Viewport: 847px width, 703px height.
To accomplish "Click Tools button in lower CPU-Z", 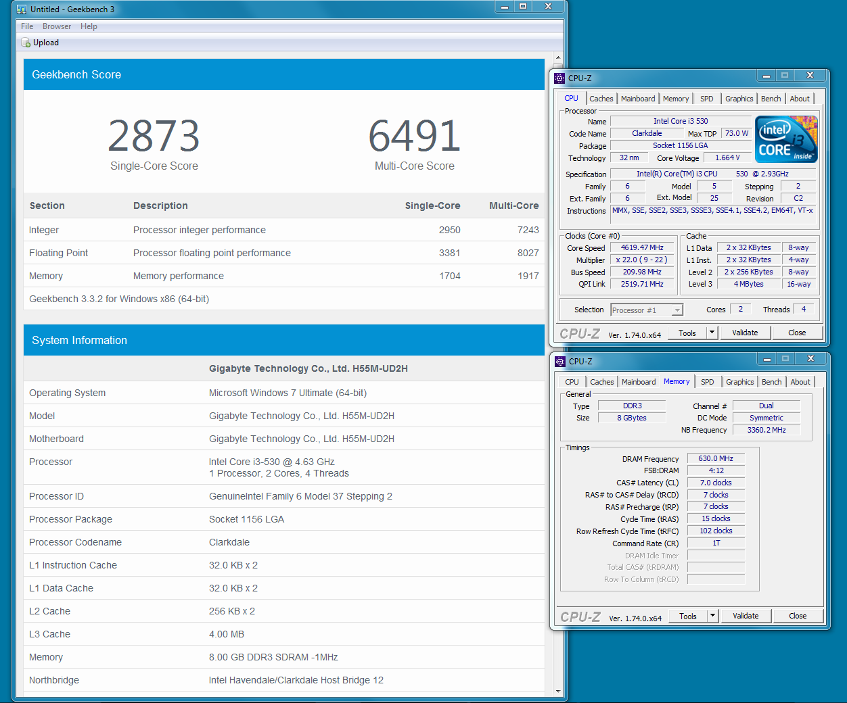I will point(688,616).
